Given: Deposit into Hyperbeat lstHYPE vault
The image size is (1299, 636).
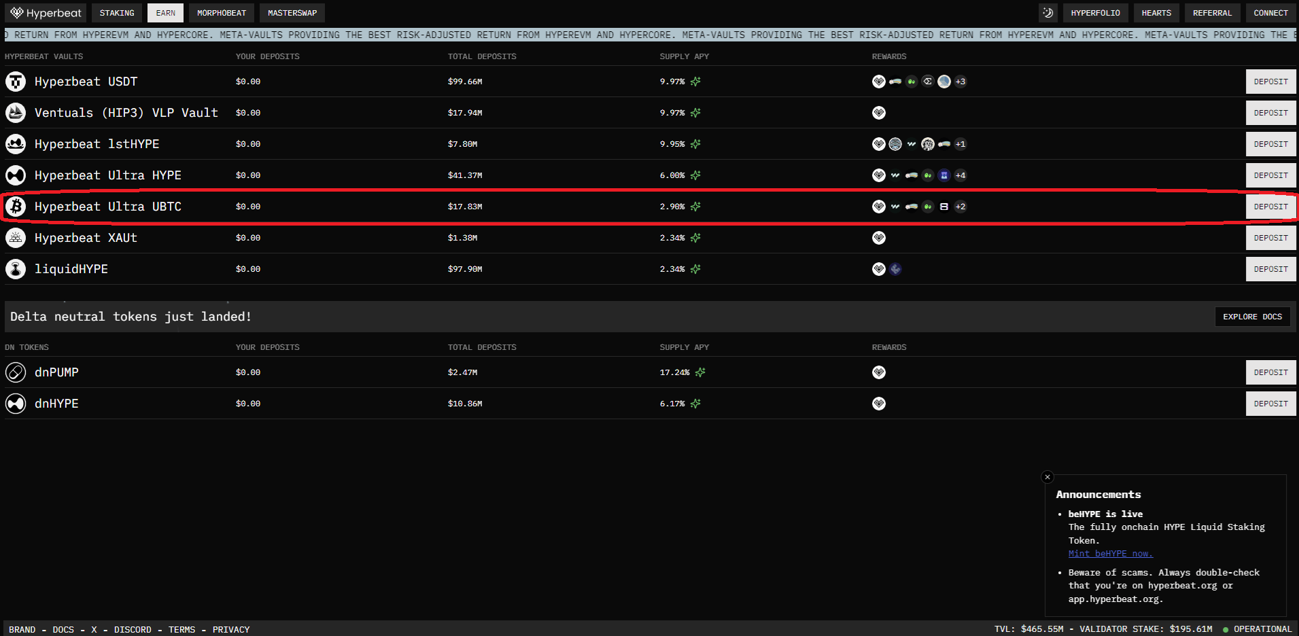Looking at the screenshot, I should tap(1270, 144).
